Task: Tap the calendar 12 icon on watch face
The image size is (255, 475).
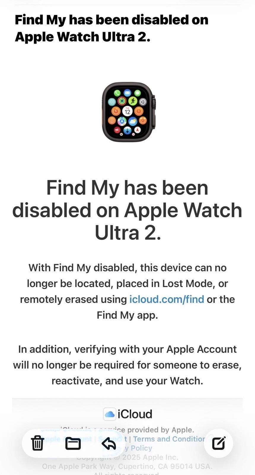Action: pos(127,111)
